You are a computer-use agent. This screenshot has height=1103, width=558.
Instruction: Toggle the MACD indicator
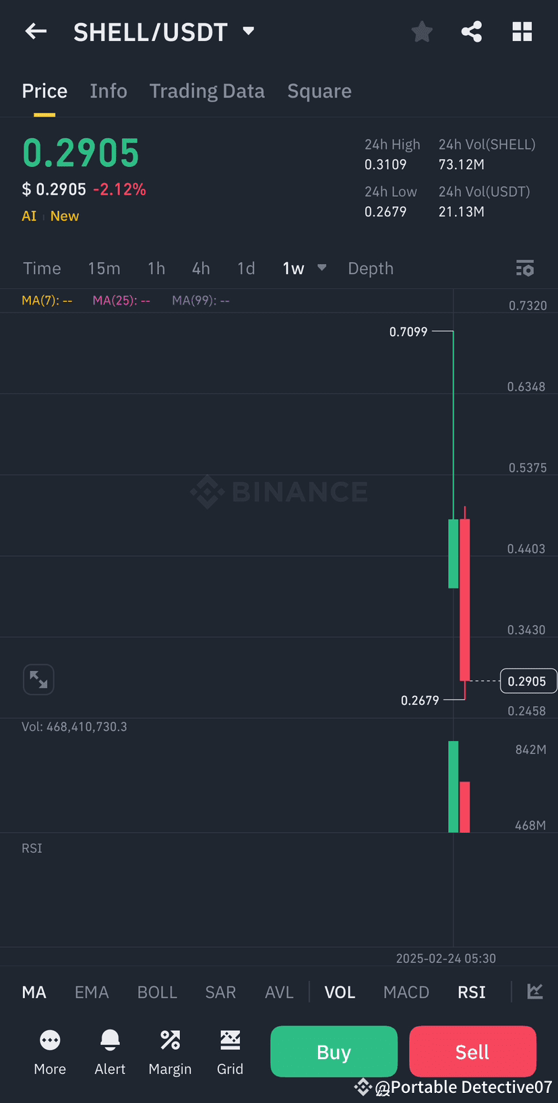(x=406, y=992)
